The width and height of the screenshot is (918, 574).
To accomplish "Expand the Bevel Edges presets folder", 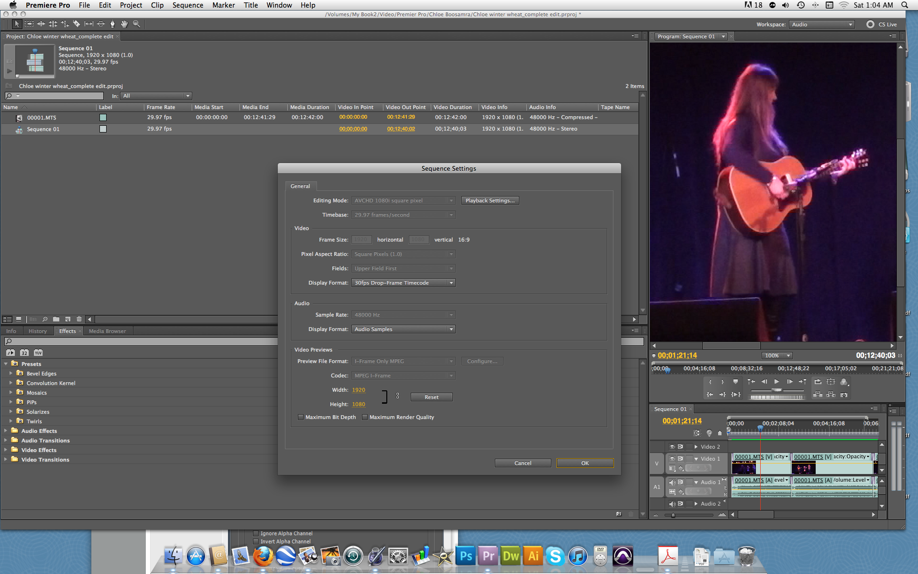I will point(11,373).
